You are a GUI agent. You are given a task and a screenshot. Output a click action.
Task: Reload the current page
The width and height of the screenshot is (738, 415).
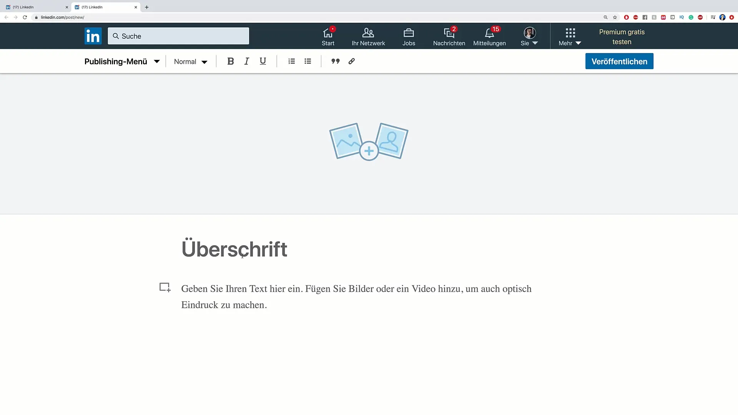tap(25, 17)
